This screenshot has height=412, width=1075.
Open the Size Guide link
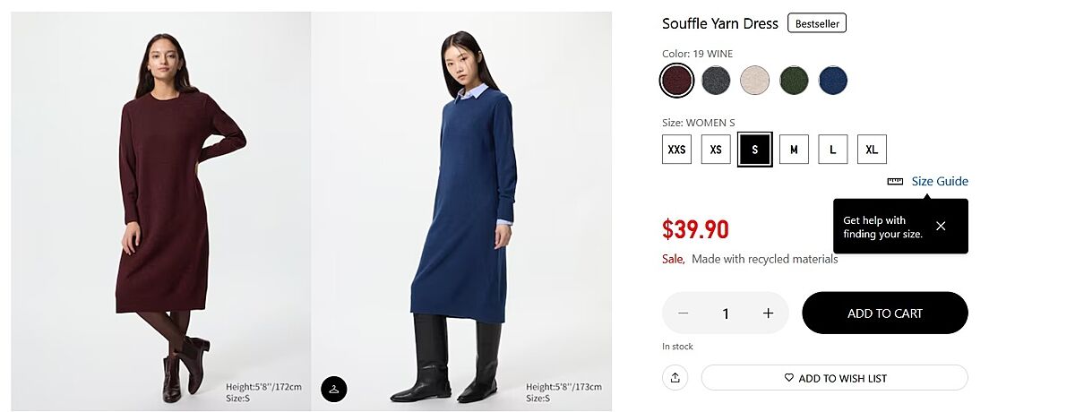point(939,182)
